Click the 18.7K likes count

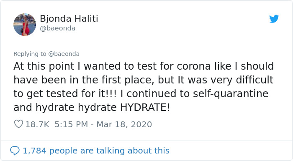coord(37,124)
